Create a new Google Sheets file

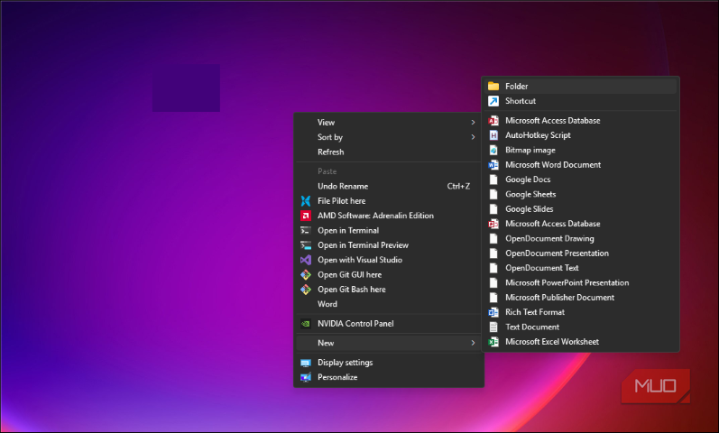580,194
